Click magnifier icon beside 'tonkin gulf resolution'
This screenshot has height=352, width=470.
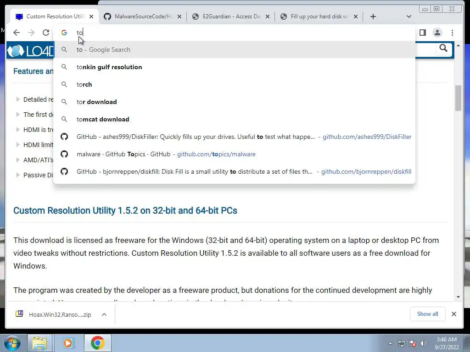tap(64, 67)
